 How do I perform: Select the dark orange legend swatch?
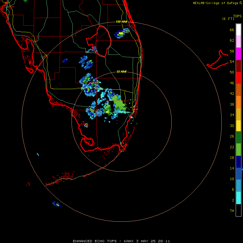point(238,90)
